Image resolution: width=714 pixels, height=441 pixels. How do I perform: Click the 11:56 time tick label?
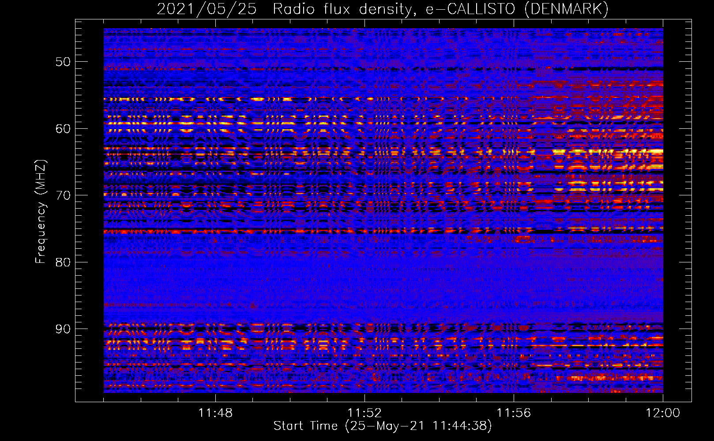point(514,413)
